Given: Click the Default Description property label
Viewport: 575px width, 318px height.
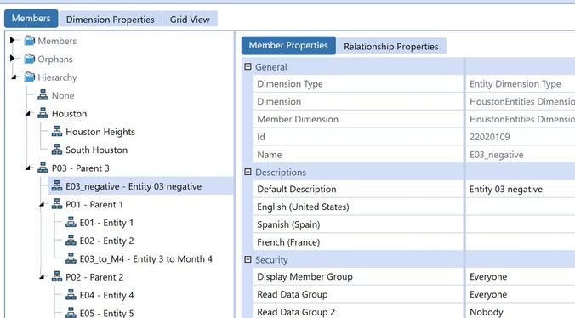Looking at the screenshot, I should [296, 189].
